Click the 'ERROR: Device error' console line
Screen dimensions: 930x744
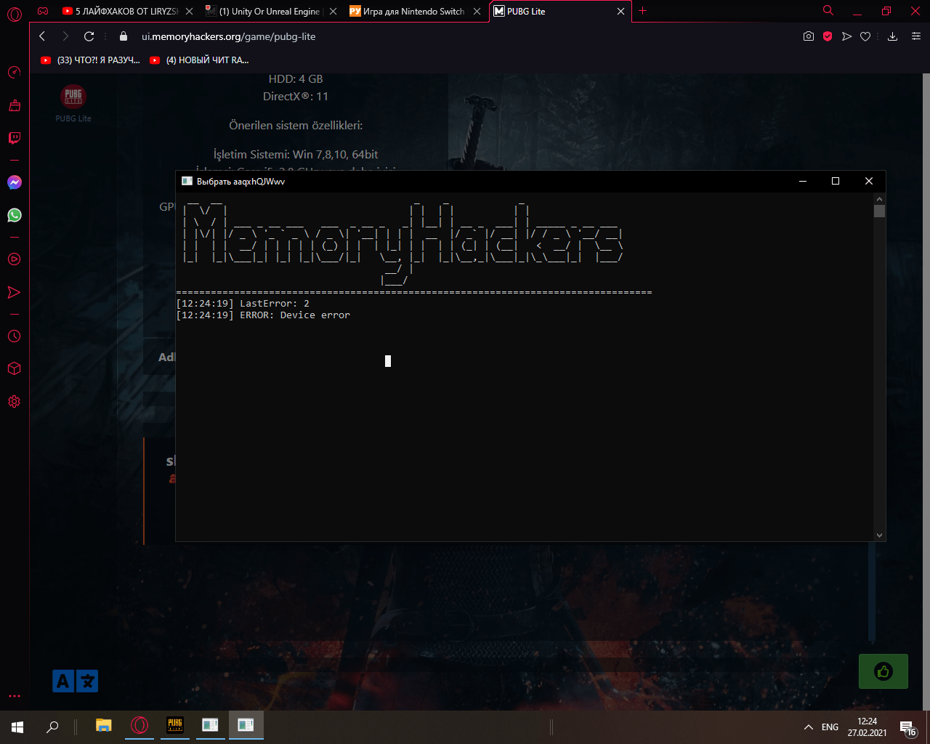coord(263,315)
